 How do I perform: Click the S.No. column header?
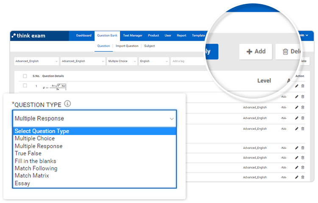pos(36,76)
